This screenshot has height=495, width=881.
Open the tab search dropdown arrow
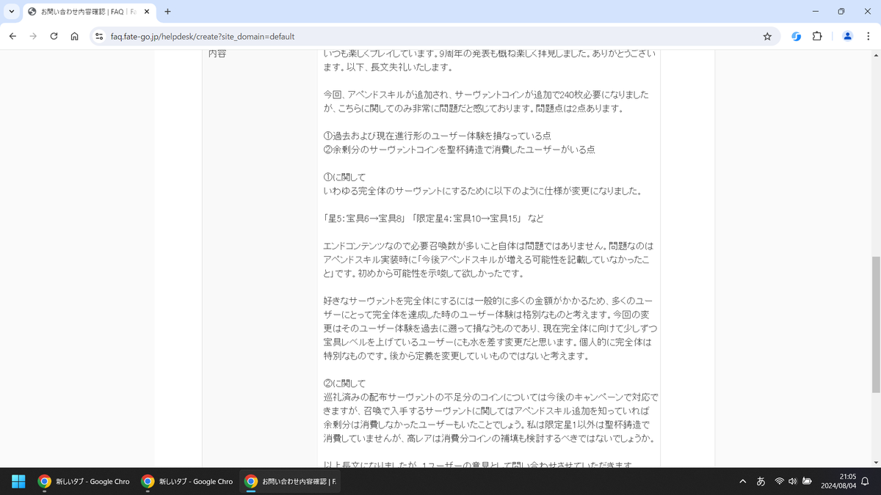click(12, 12)
